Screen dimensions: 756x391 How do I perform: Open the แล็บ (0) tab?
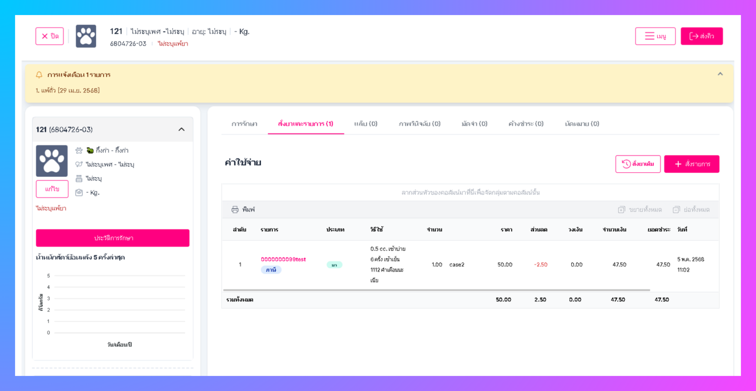tap(366, 124)
